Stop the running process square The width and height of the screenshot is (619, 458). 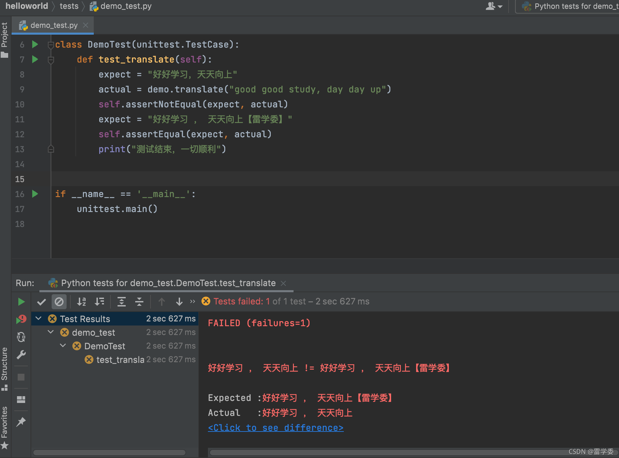coord(21,377)
